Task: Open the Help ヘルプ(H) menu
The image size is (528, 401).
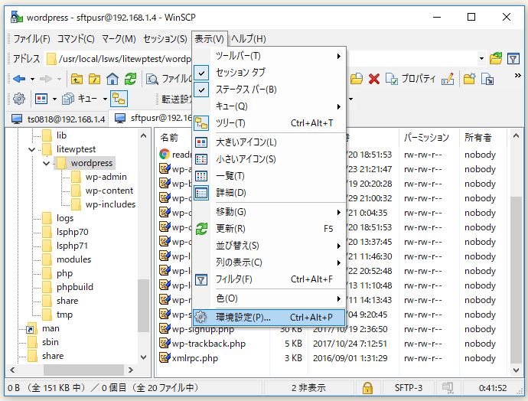Action: [249, 39]
